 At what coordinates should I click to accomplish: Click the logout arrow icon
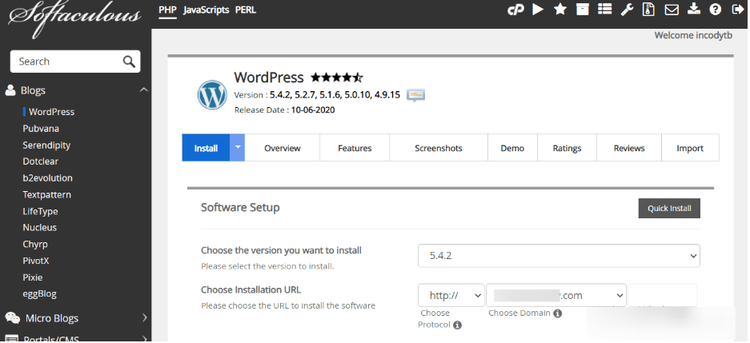point(738,10)
